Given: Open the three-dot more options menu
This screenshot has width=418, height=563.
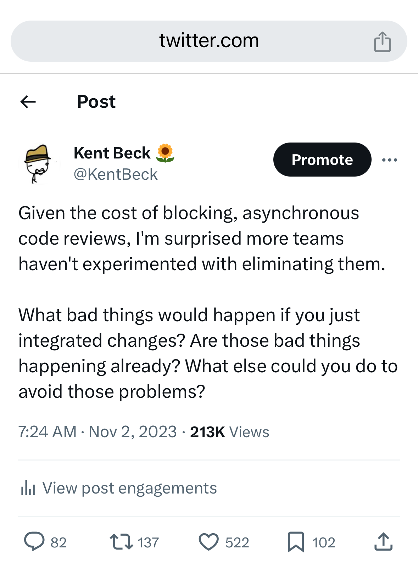Looking at the screenshot, I should click(x=389, y=160).
